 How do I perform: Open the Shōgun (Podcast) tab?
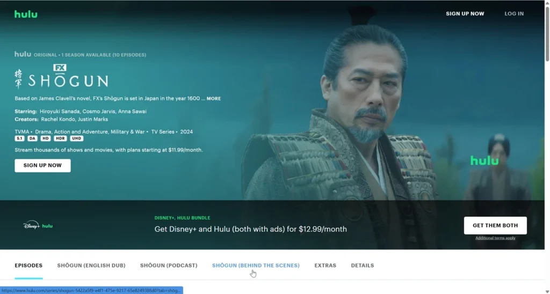coord(169,266)
